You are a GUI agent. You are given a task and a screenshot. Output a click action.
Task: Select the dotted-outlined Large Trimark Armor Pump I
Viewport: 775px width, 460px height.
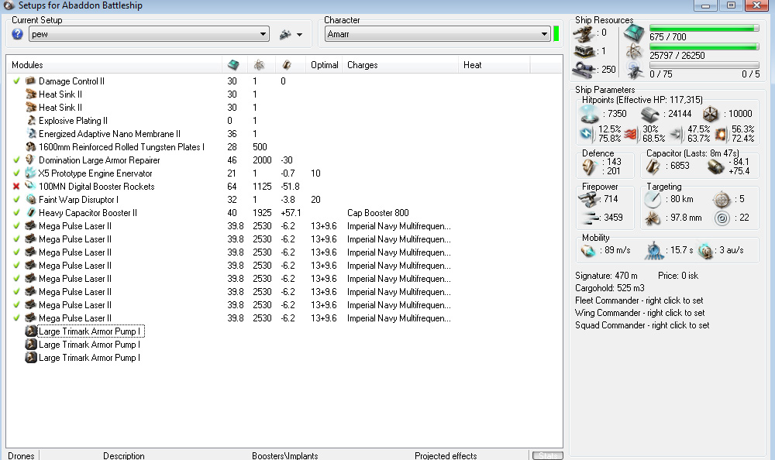[x=91, y=331]
